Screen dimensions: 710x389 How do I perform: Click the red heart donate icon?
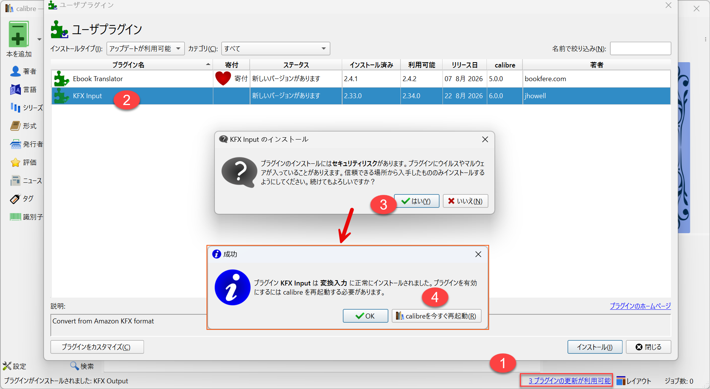[223, 78]
